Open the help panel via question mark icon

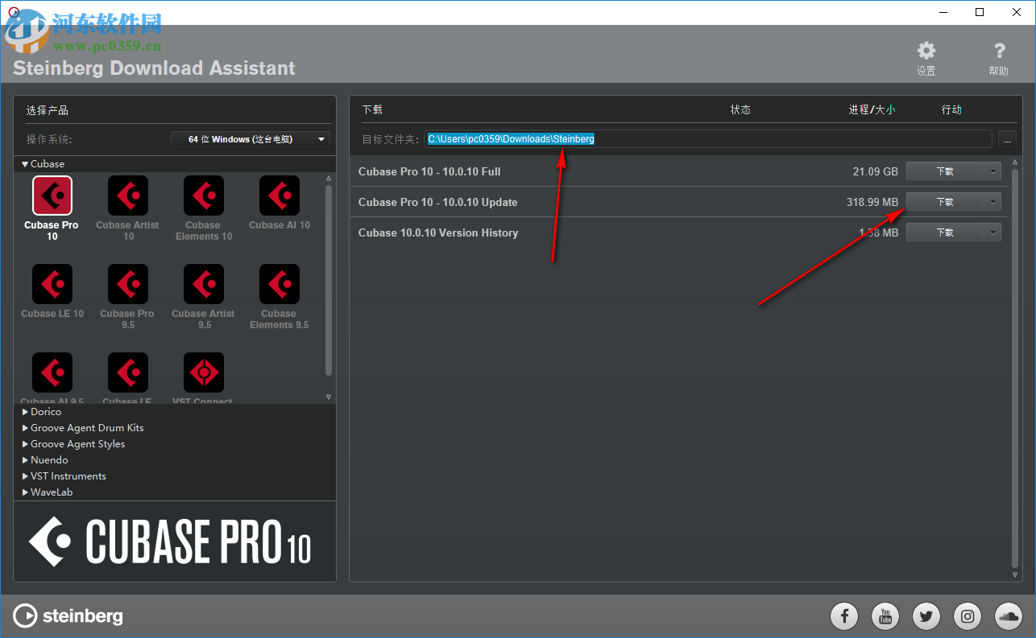click(998, 51)
